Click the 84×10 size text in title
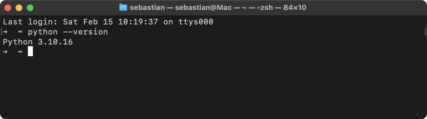 point(295,8)
